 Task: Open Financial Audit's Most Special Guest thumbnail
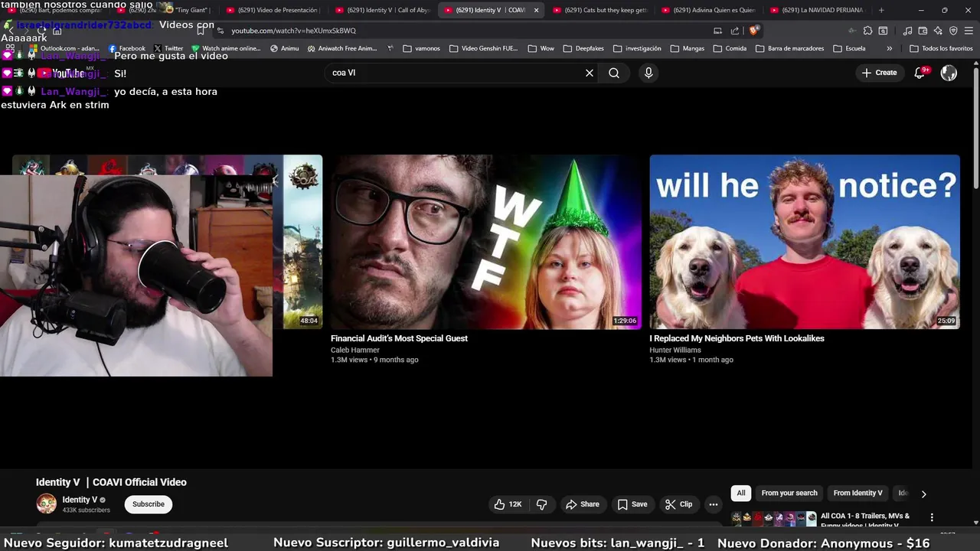485,242
